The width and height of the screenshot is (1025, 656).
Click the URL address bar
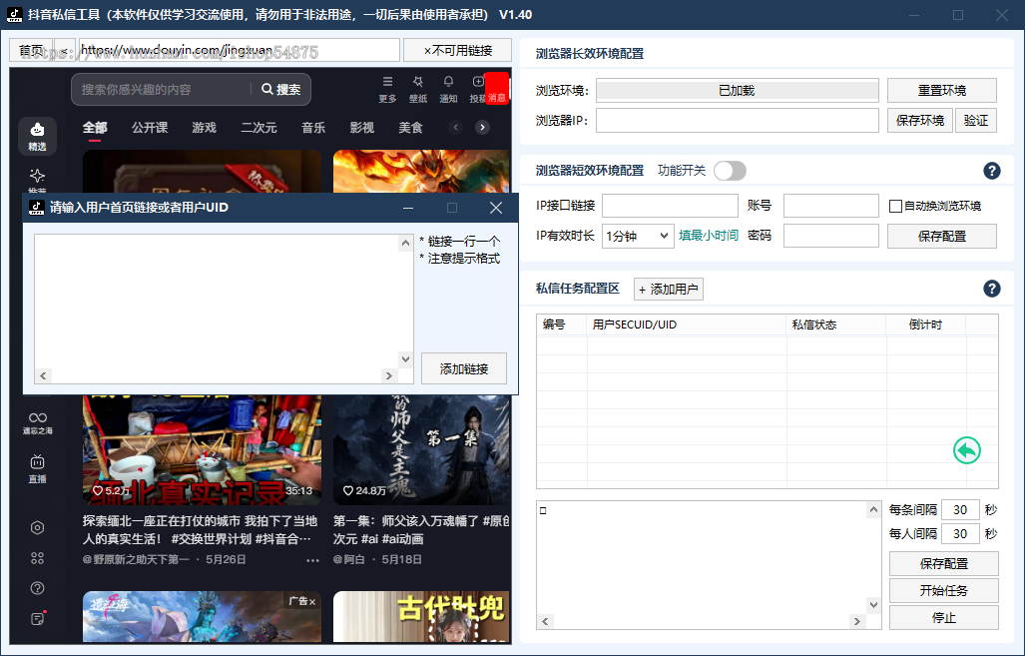pyautogui.click(x=239, y=50)
